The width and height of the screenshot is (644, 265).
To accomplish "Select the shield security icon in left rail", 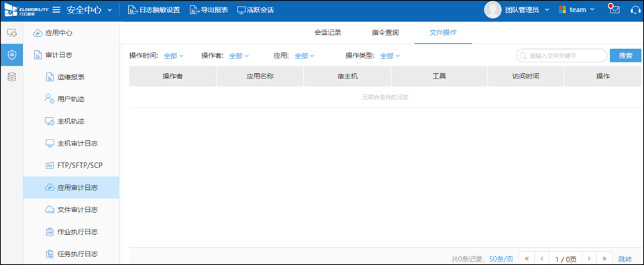I will (12, 54).
